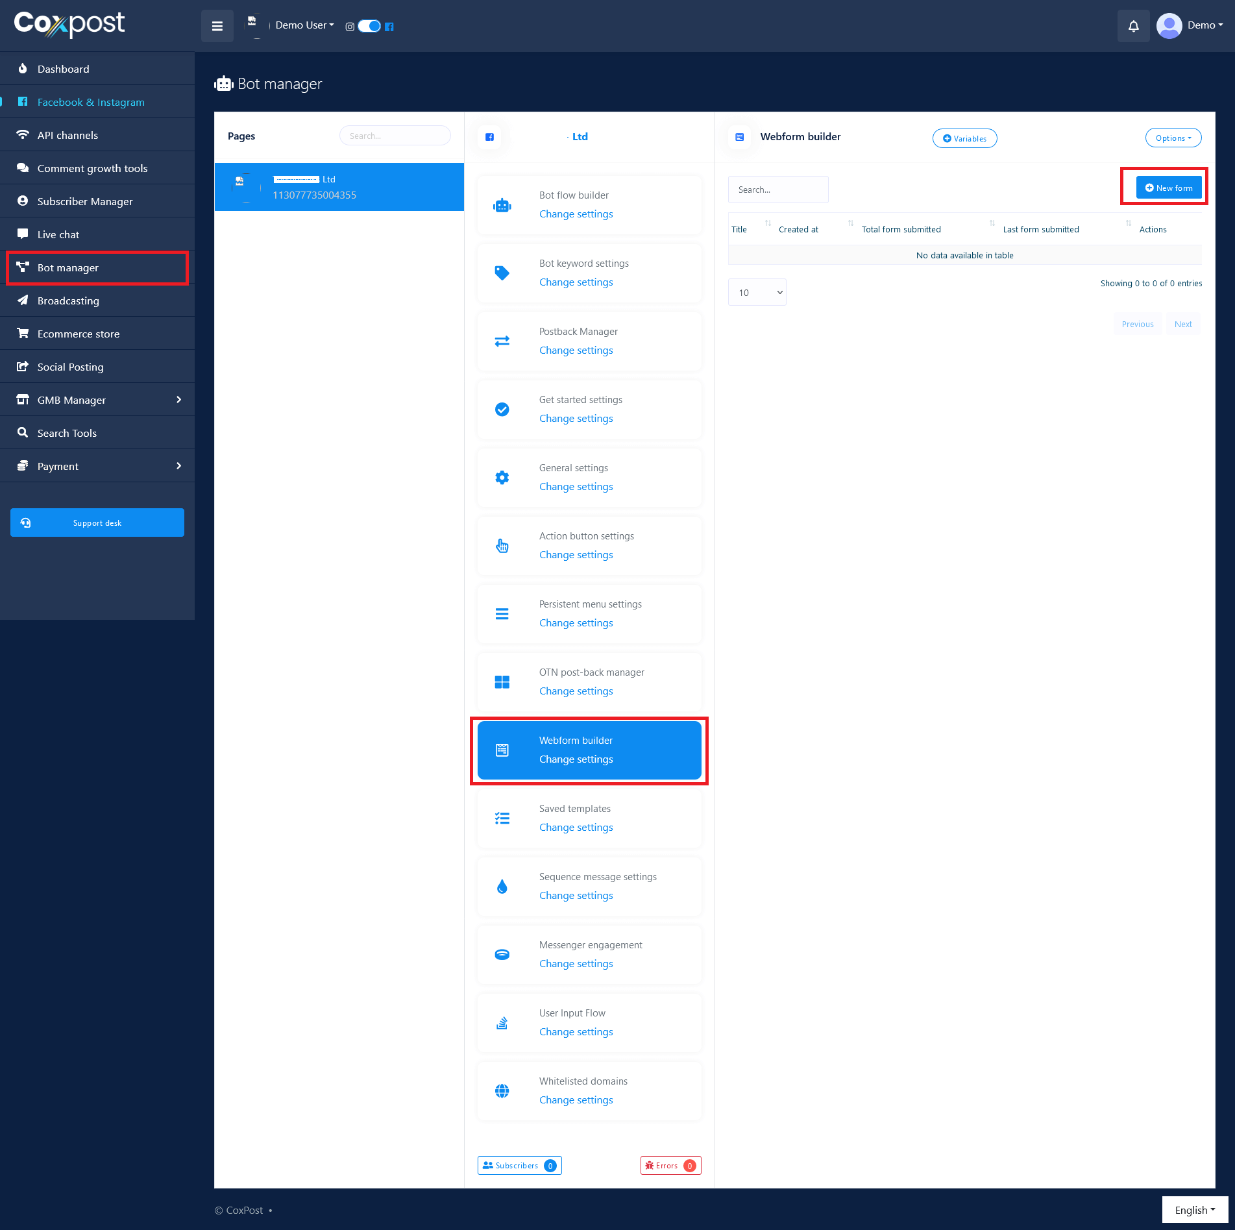Click the hamburger menu icon

point(217,26)
